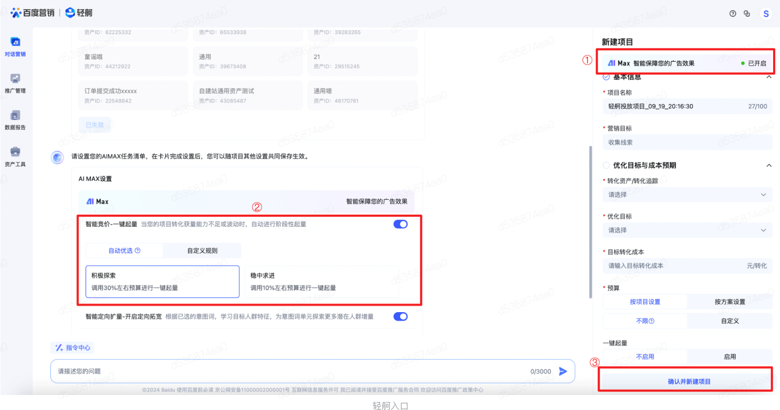Screen dimensions: 780x410
Task: Open 优化目标 dropdown
Action: 687,230
